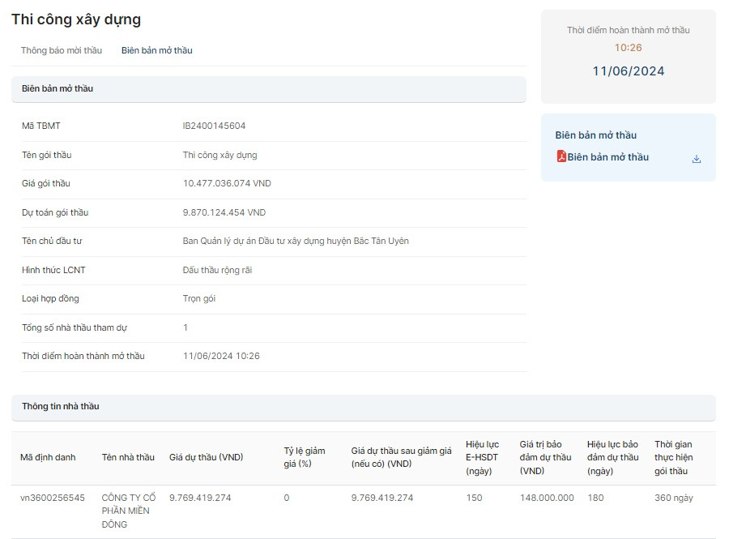729x539 pixels.
Task: Click the Hiệu lực E-HSDT column header
Action: 483,457
